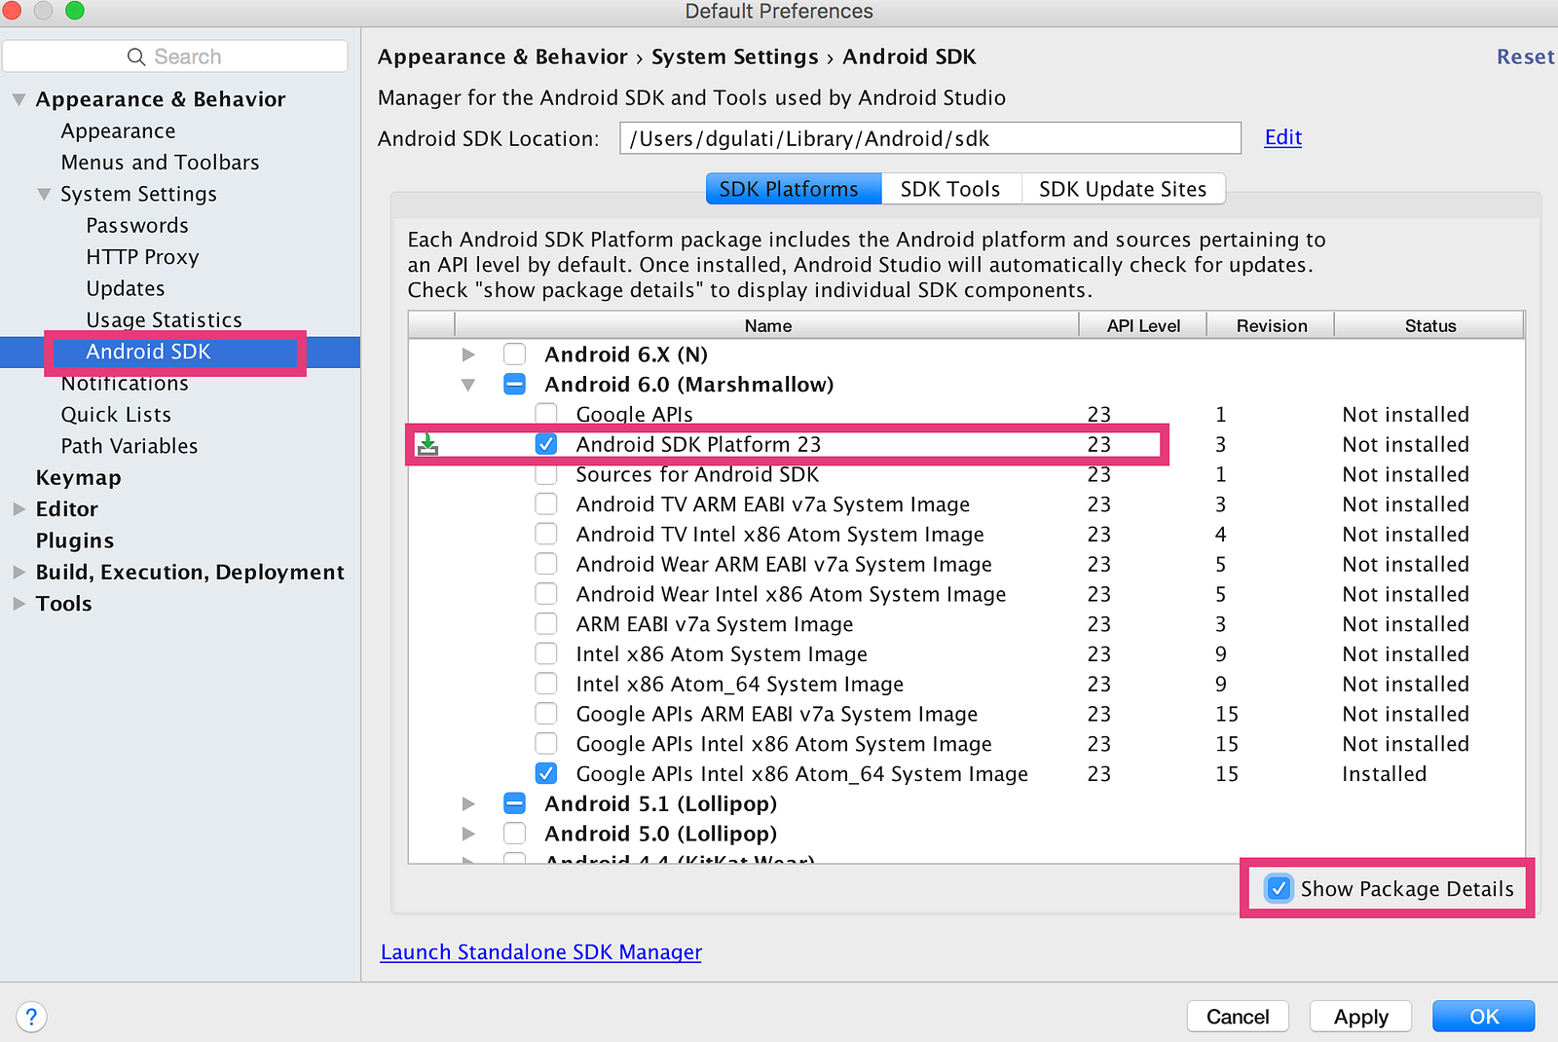The width and height of the screenshot is (1558, 1042).
Task: Check Intel x86 Atom_64 System Image box
Action: pos(546,685)
